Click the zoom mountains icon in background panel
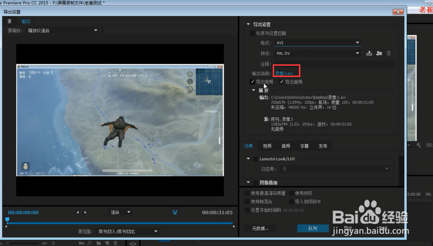The height and width of the screenshot is (246, 433). pos(44,243)
